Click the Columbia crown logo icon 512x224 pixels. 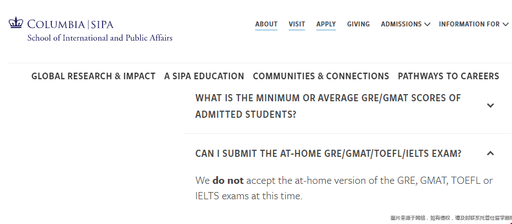[16, 24]
